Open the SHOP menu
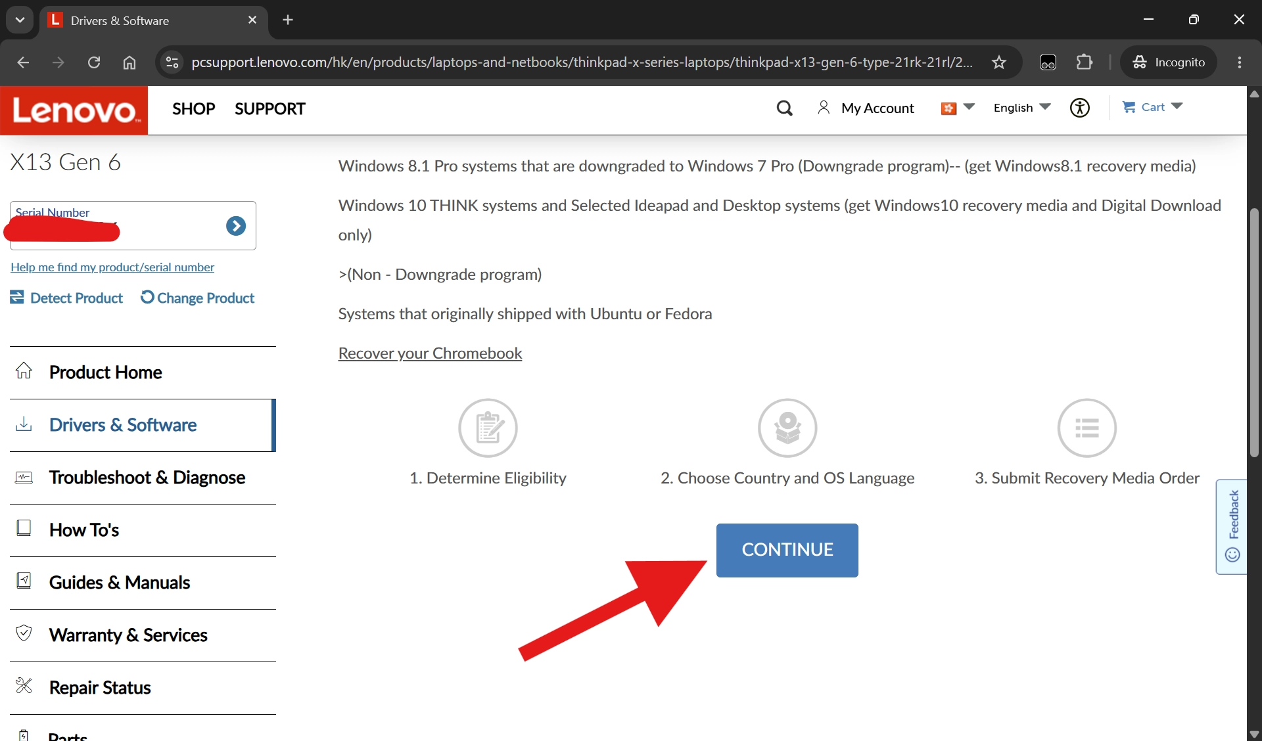The image size is (1262, 741). point(194,109)
